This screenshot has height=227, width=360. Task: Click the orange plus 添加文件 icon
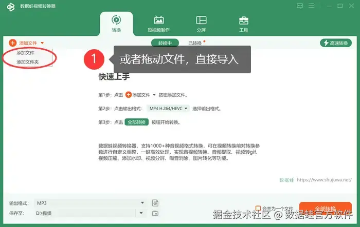coord(13,43)
